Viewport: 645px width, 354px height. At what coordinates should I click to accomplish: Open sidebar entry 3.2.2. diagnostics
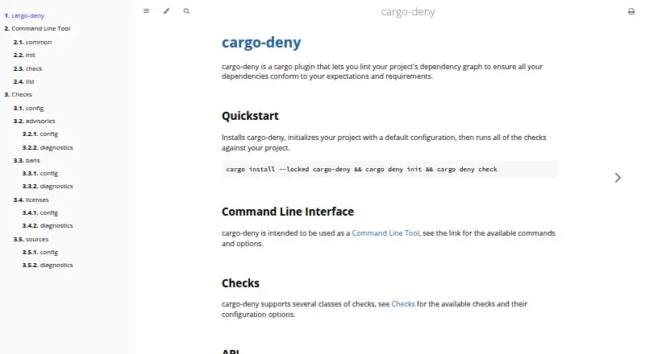pyautogui.click(x=48, y=147)
